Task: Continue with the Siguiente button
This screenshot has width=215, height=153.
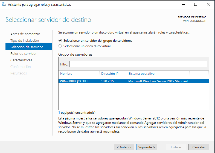Action: [147, 147]
